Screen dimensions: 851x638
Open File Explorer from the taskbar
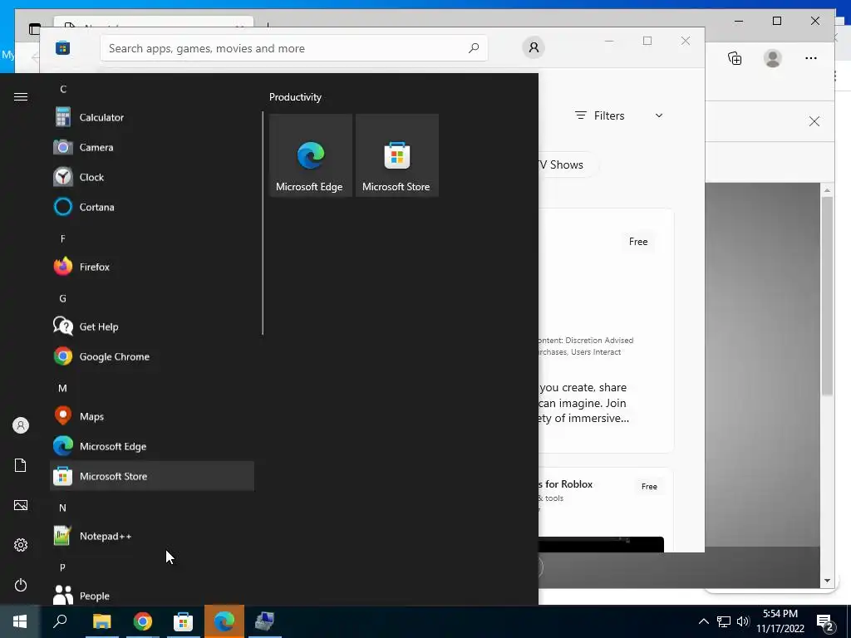[101, 621]
